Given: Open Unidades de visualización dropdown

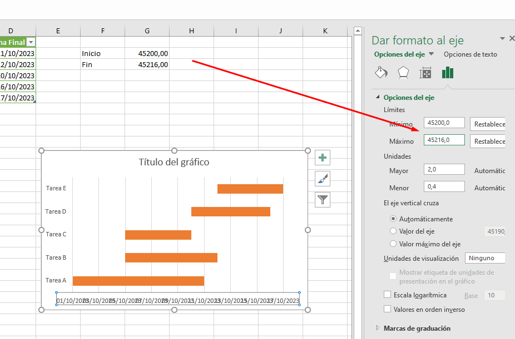Looking at the screenshot, I should tap(485, 258).
